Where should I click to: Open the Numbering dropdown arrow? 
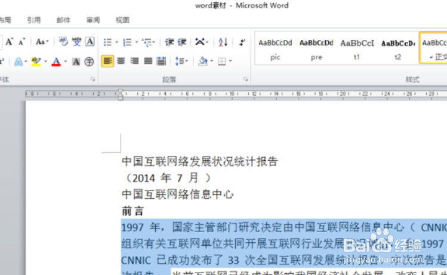coord(137,42)
